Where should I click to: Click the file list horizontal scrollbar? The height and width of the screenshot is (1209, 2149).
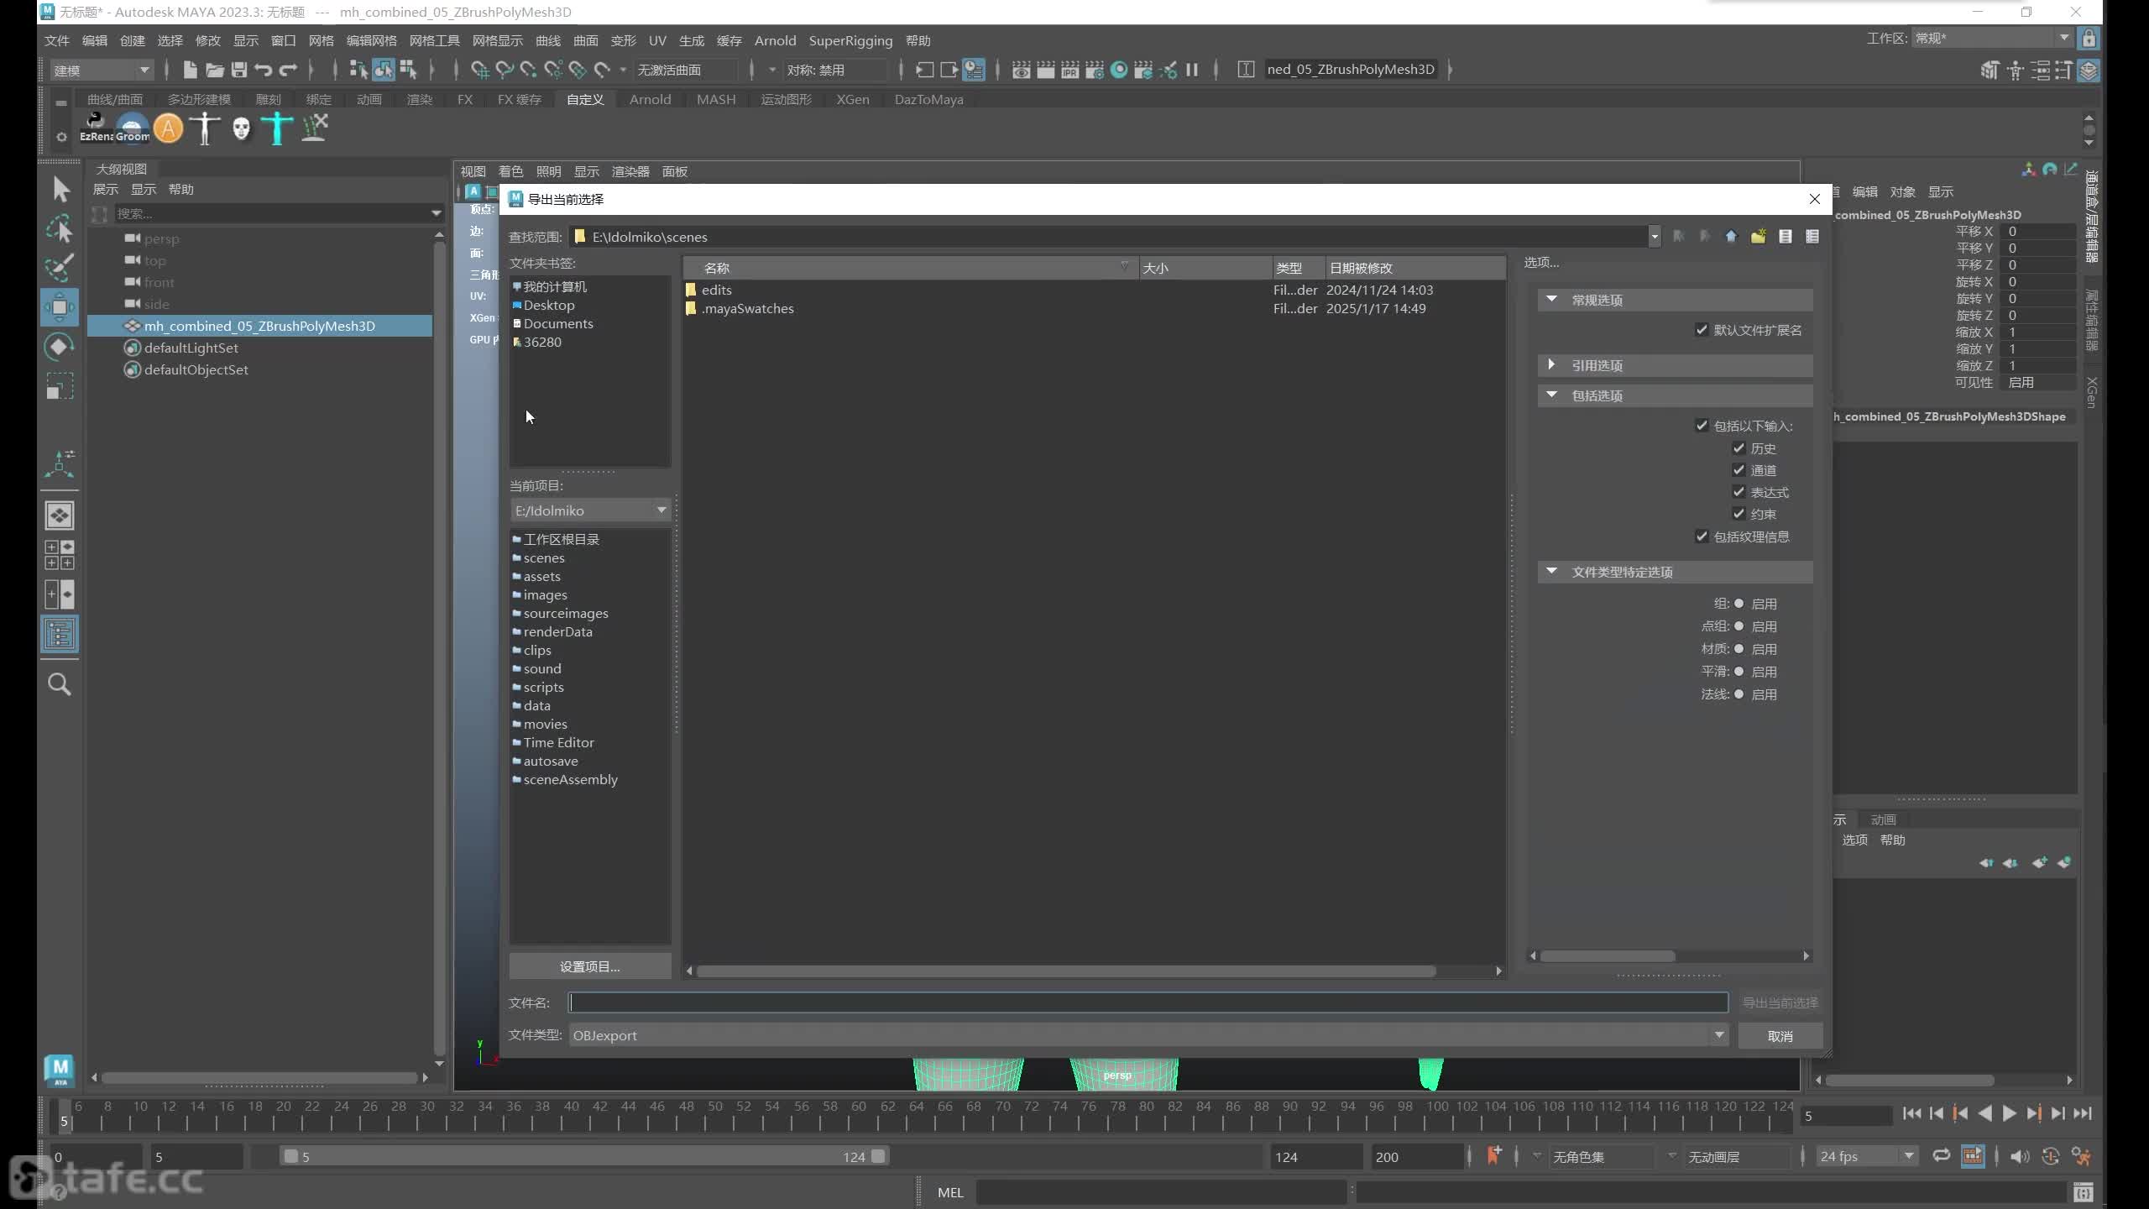click(1066, 971)
